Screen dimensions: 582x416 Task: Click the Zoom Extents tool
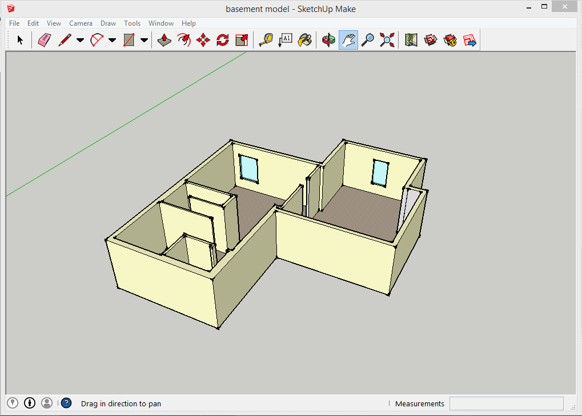pos(387,39)
